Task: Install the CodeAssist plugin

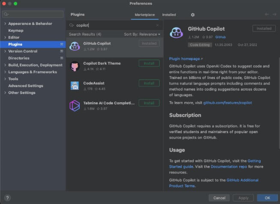Action: pyautogui.click(x=149, y=83)
